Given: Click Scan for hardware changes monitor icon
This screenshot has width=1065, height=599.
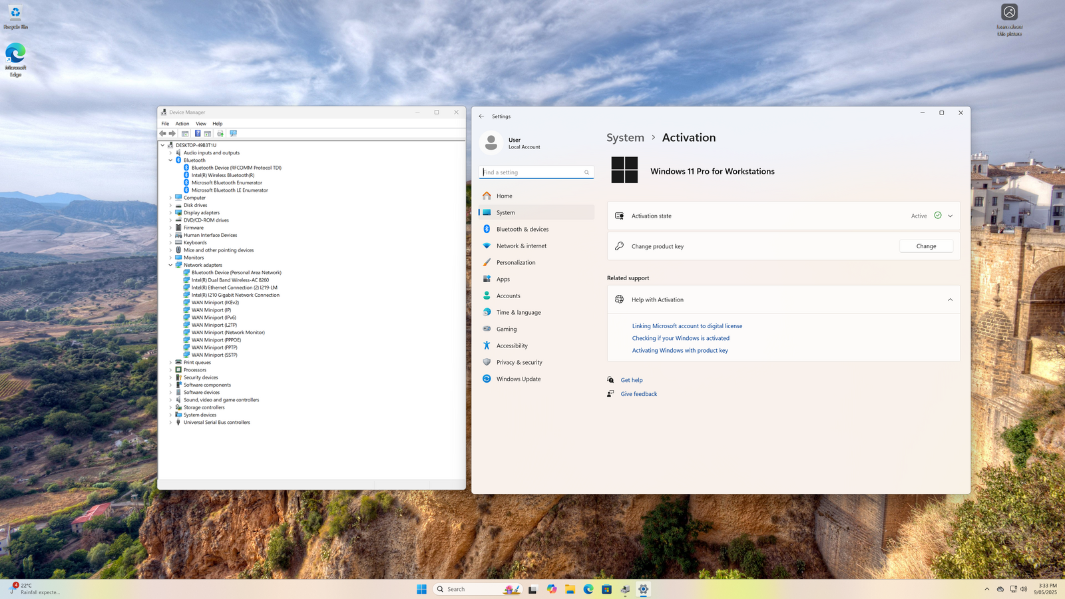Looking at the screenshot, I should (233, 133).
